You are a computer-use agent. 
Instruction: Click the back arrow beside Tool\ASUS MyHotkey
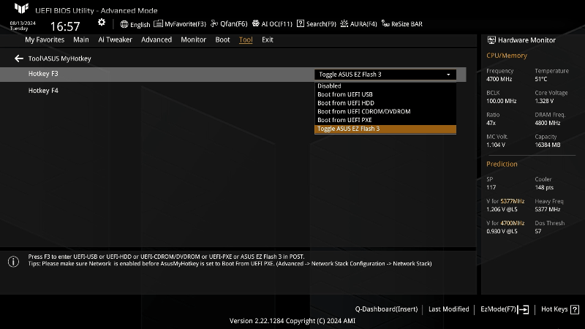tap(19, 58)
